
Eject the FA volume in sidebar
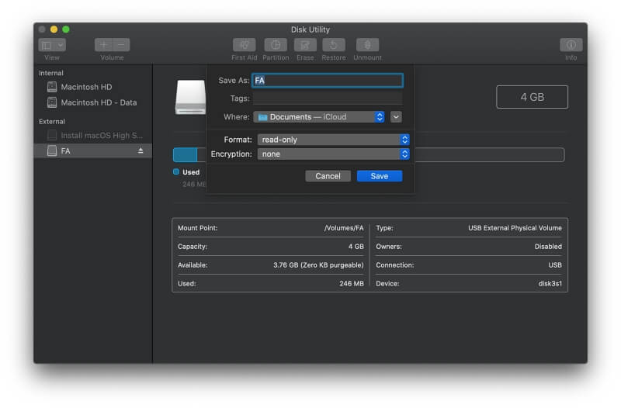click(141, 150)
